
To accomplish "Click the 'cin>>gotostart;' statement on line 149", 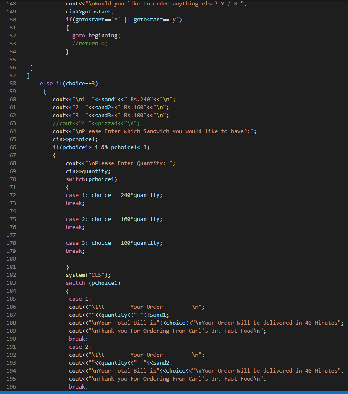I will click(90, 12).
